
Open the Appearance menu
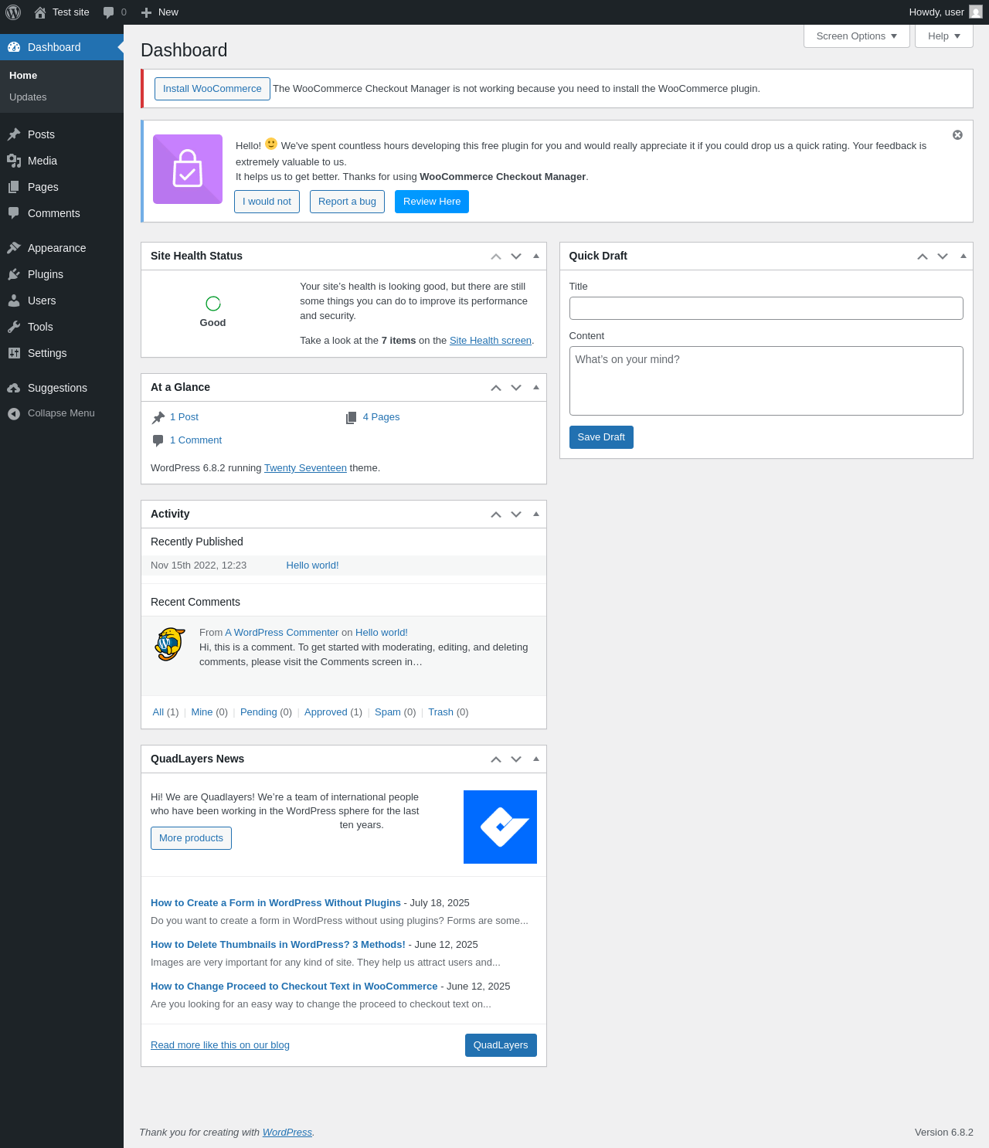point(62,248)
